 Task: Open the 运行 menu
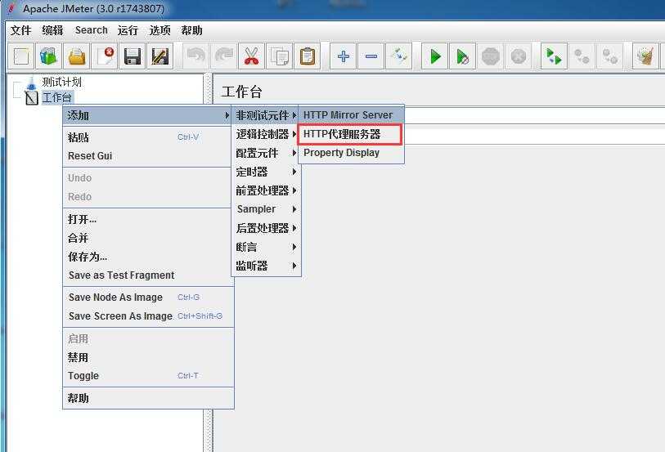(x=128, y=30)
